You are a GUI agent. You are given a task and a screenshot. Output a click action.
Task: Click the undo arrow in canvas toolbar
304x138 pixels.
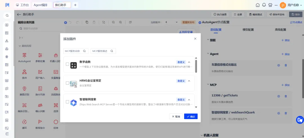(x=70, y=22)
